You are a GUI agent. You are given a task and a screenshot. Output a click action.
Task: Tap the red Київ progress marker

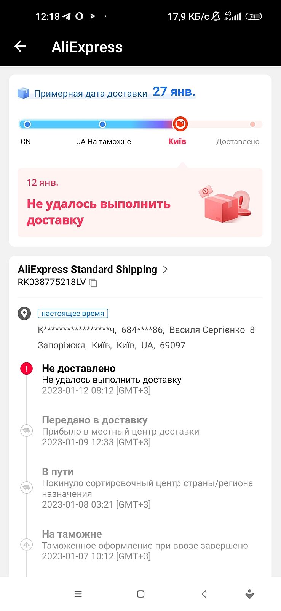click(x=180, y=124)
